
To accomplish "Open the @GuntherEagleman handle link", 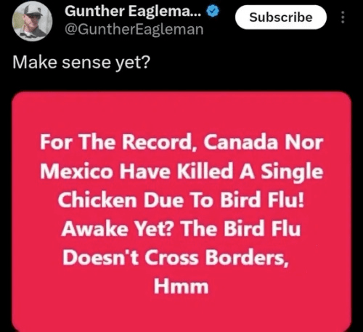I will 134,30.
